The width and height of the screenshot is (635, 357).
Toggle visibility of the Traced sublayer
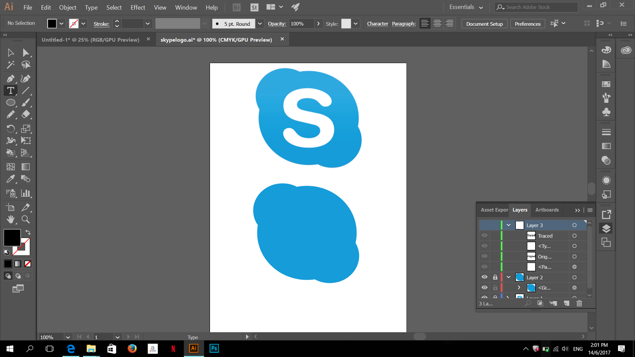(x=485, y=236)
